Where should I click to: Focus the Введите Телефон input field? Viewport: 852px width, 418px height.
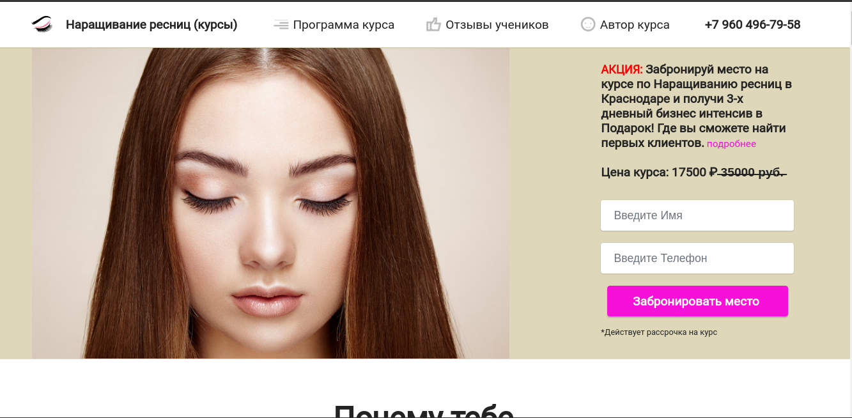coord(697,258)
